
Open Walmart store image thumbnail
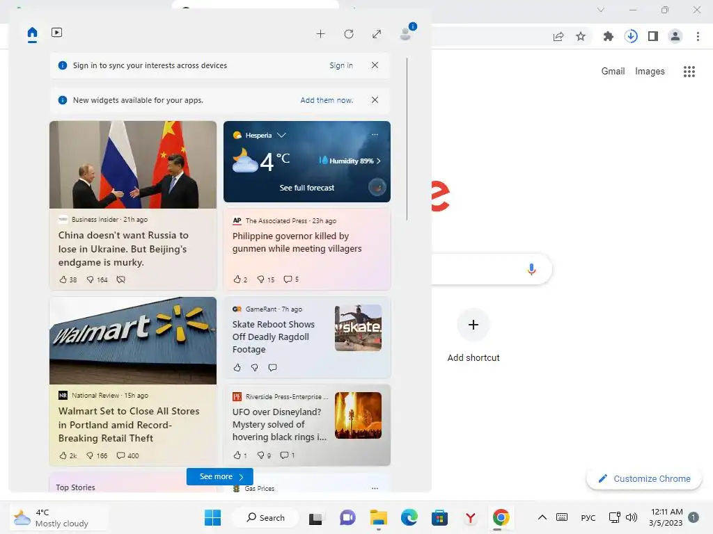[133, 341]
